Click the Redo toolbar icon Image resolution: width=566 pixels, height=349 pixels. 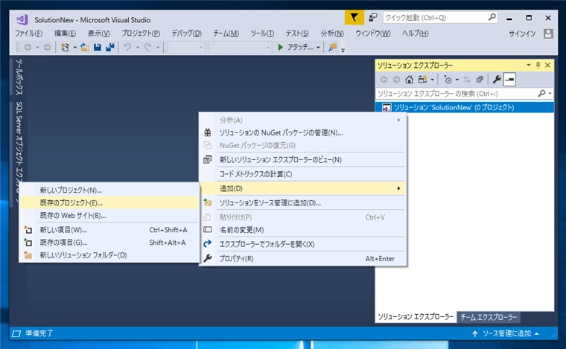pos(147,47)
